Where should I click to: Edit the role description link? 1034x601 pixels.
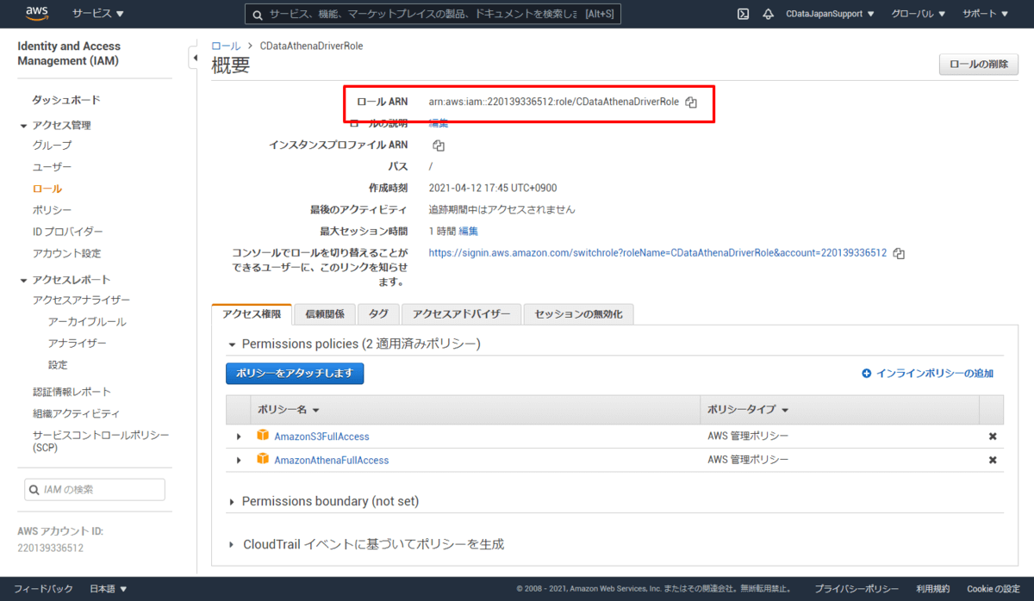[439, 123]
